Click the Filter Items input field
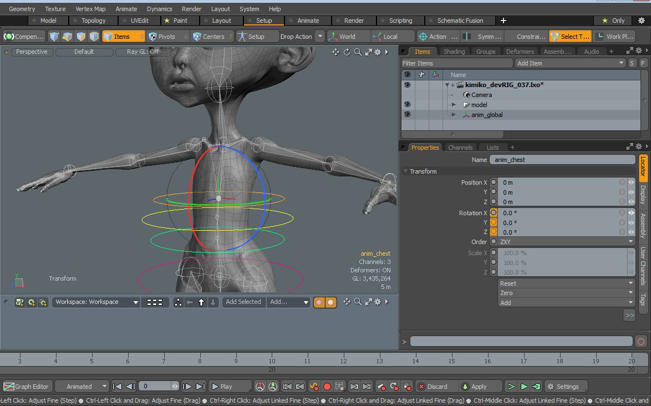Image resolution: width=651 pixels, height=406 pixels. coord(457,63)
